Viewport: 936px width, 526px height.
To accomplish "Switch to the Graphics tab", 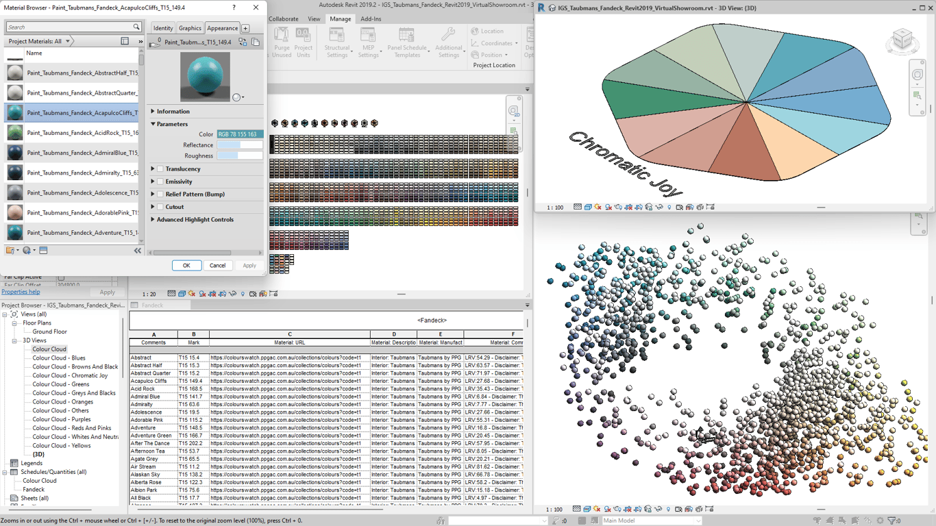I will pos(190,28).
